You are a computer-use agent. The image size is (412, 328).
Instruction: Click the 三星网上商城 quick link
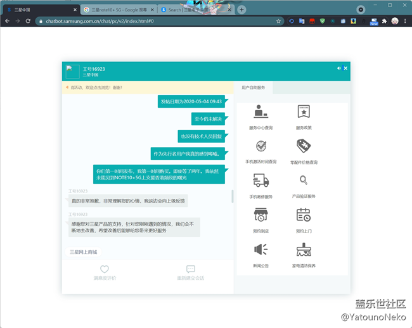[x=83, y=252]
